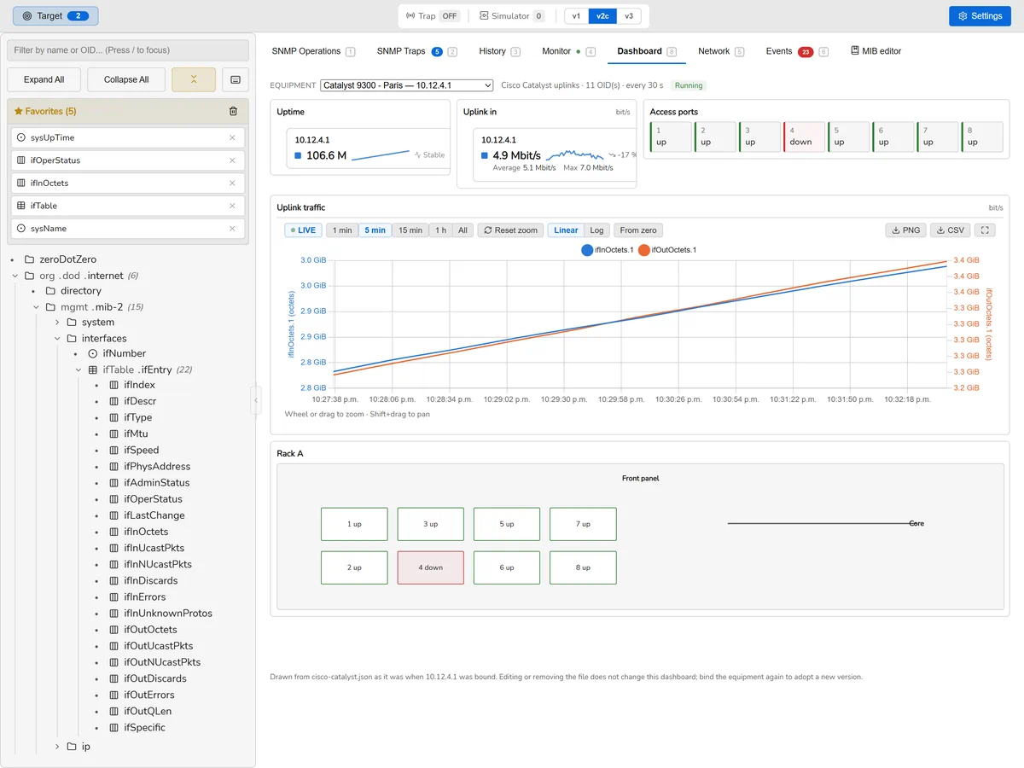Toggle ifInOctets.1 blue legend swatch

587,250
